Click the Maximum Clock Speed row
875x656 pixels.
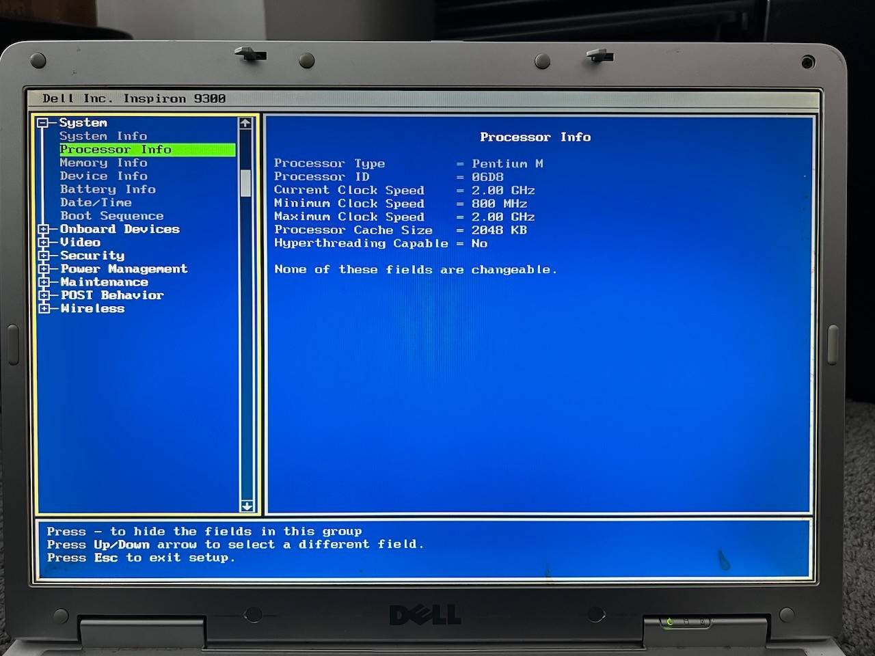tap(405, 217)
